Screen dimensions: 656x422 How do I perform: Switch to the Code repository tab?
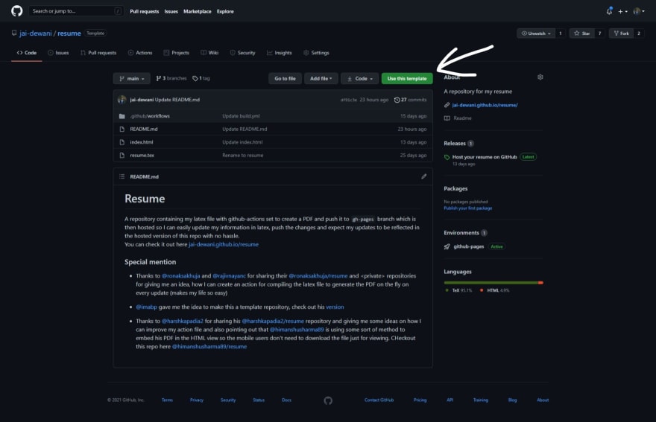[26, 53]
